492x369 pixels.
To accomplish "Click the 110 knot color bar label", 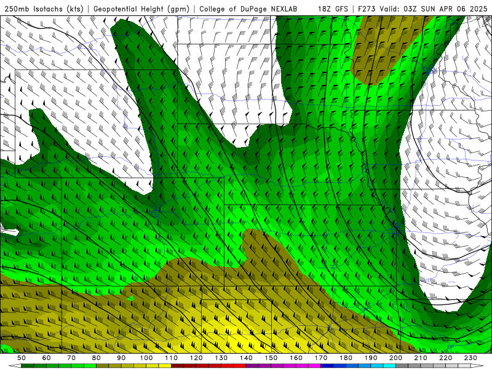I will click(172, 358).
